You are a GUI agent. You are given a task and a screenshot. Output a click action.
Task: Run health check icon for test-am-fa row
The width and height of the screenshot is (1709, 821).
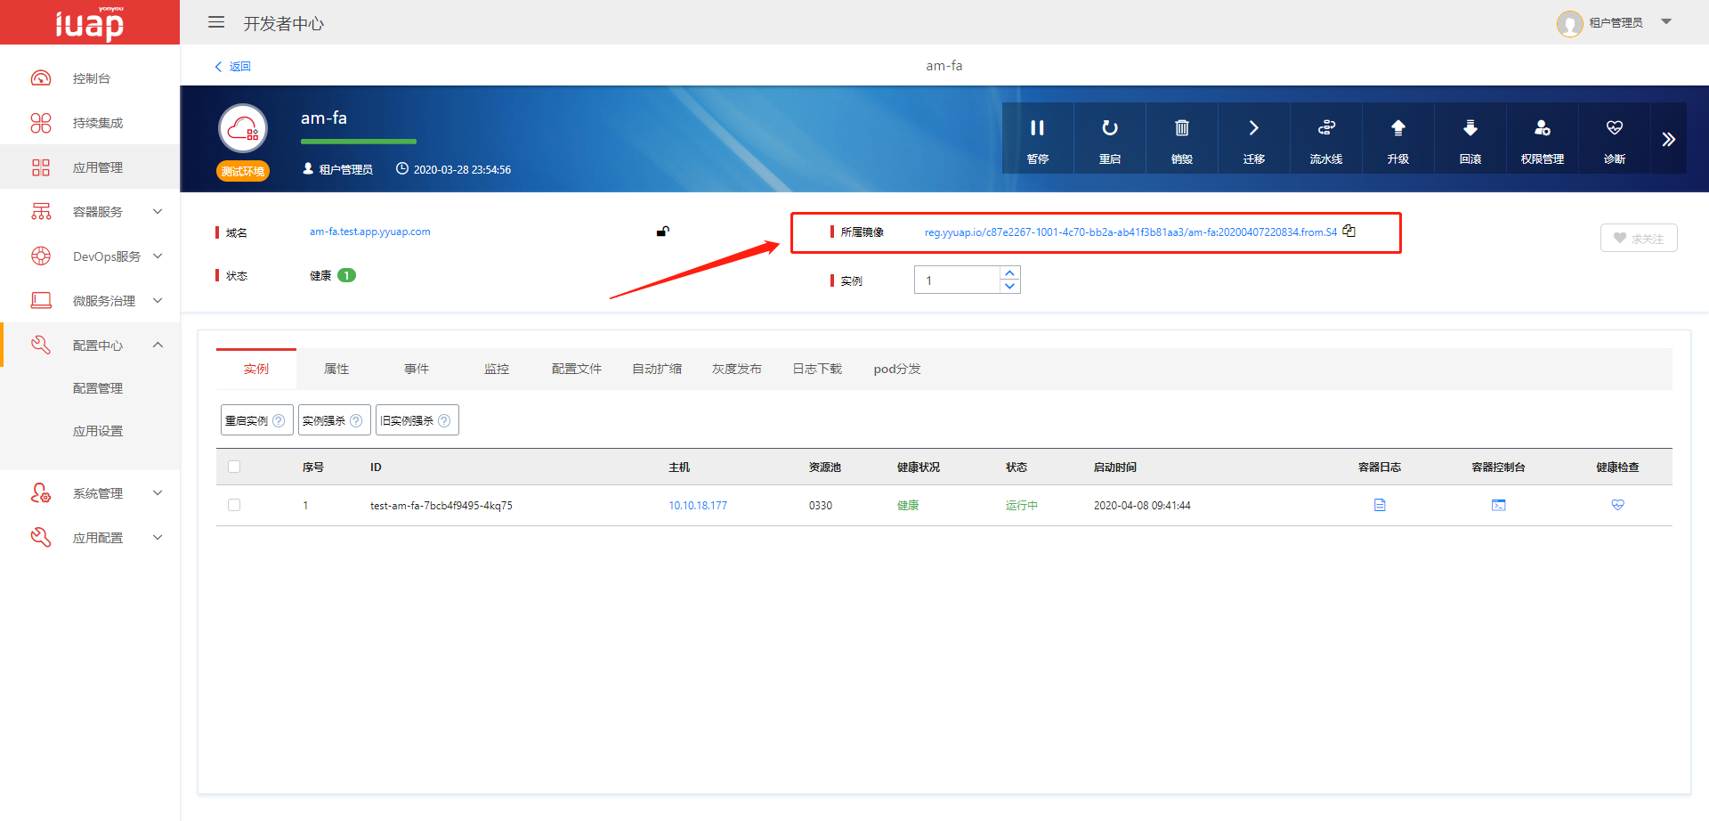point(1618,505)
